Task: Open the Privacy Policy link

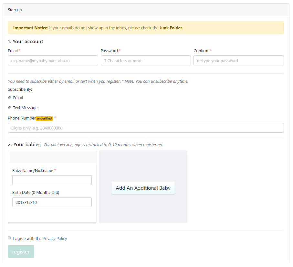Action: click(x=55, y=239)
